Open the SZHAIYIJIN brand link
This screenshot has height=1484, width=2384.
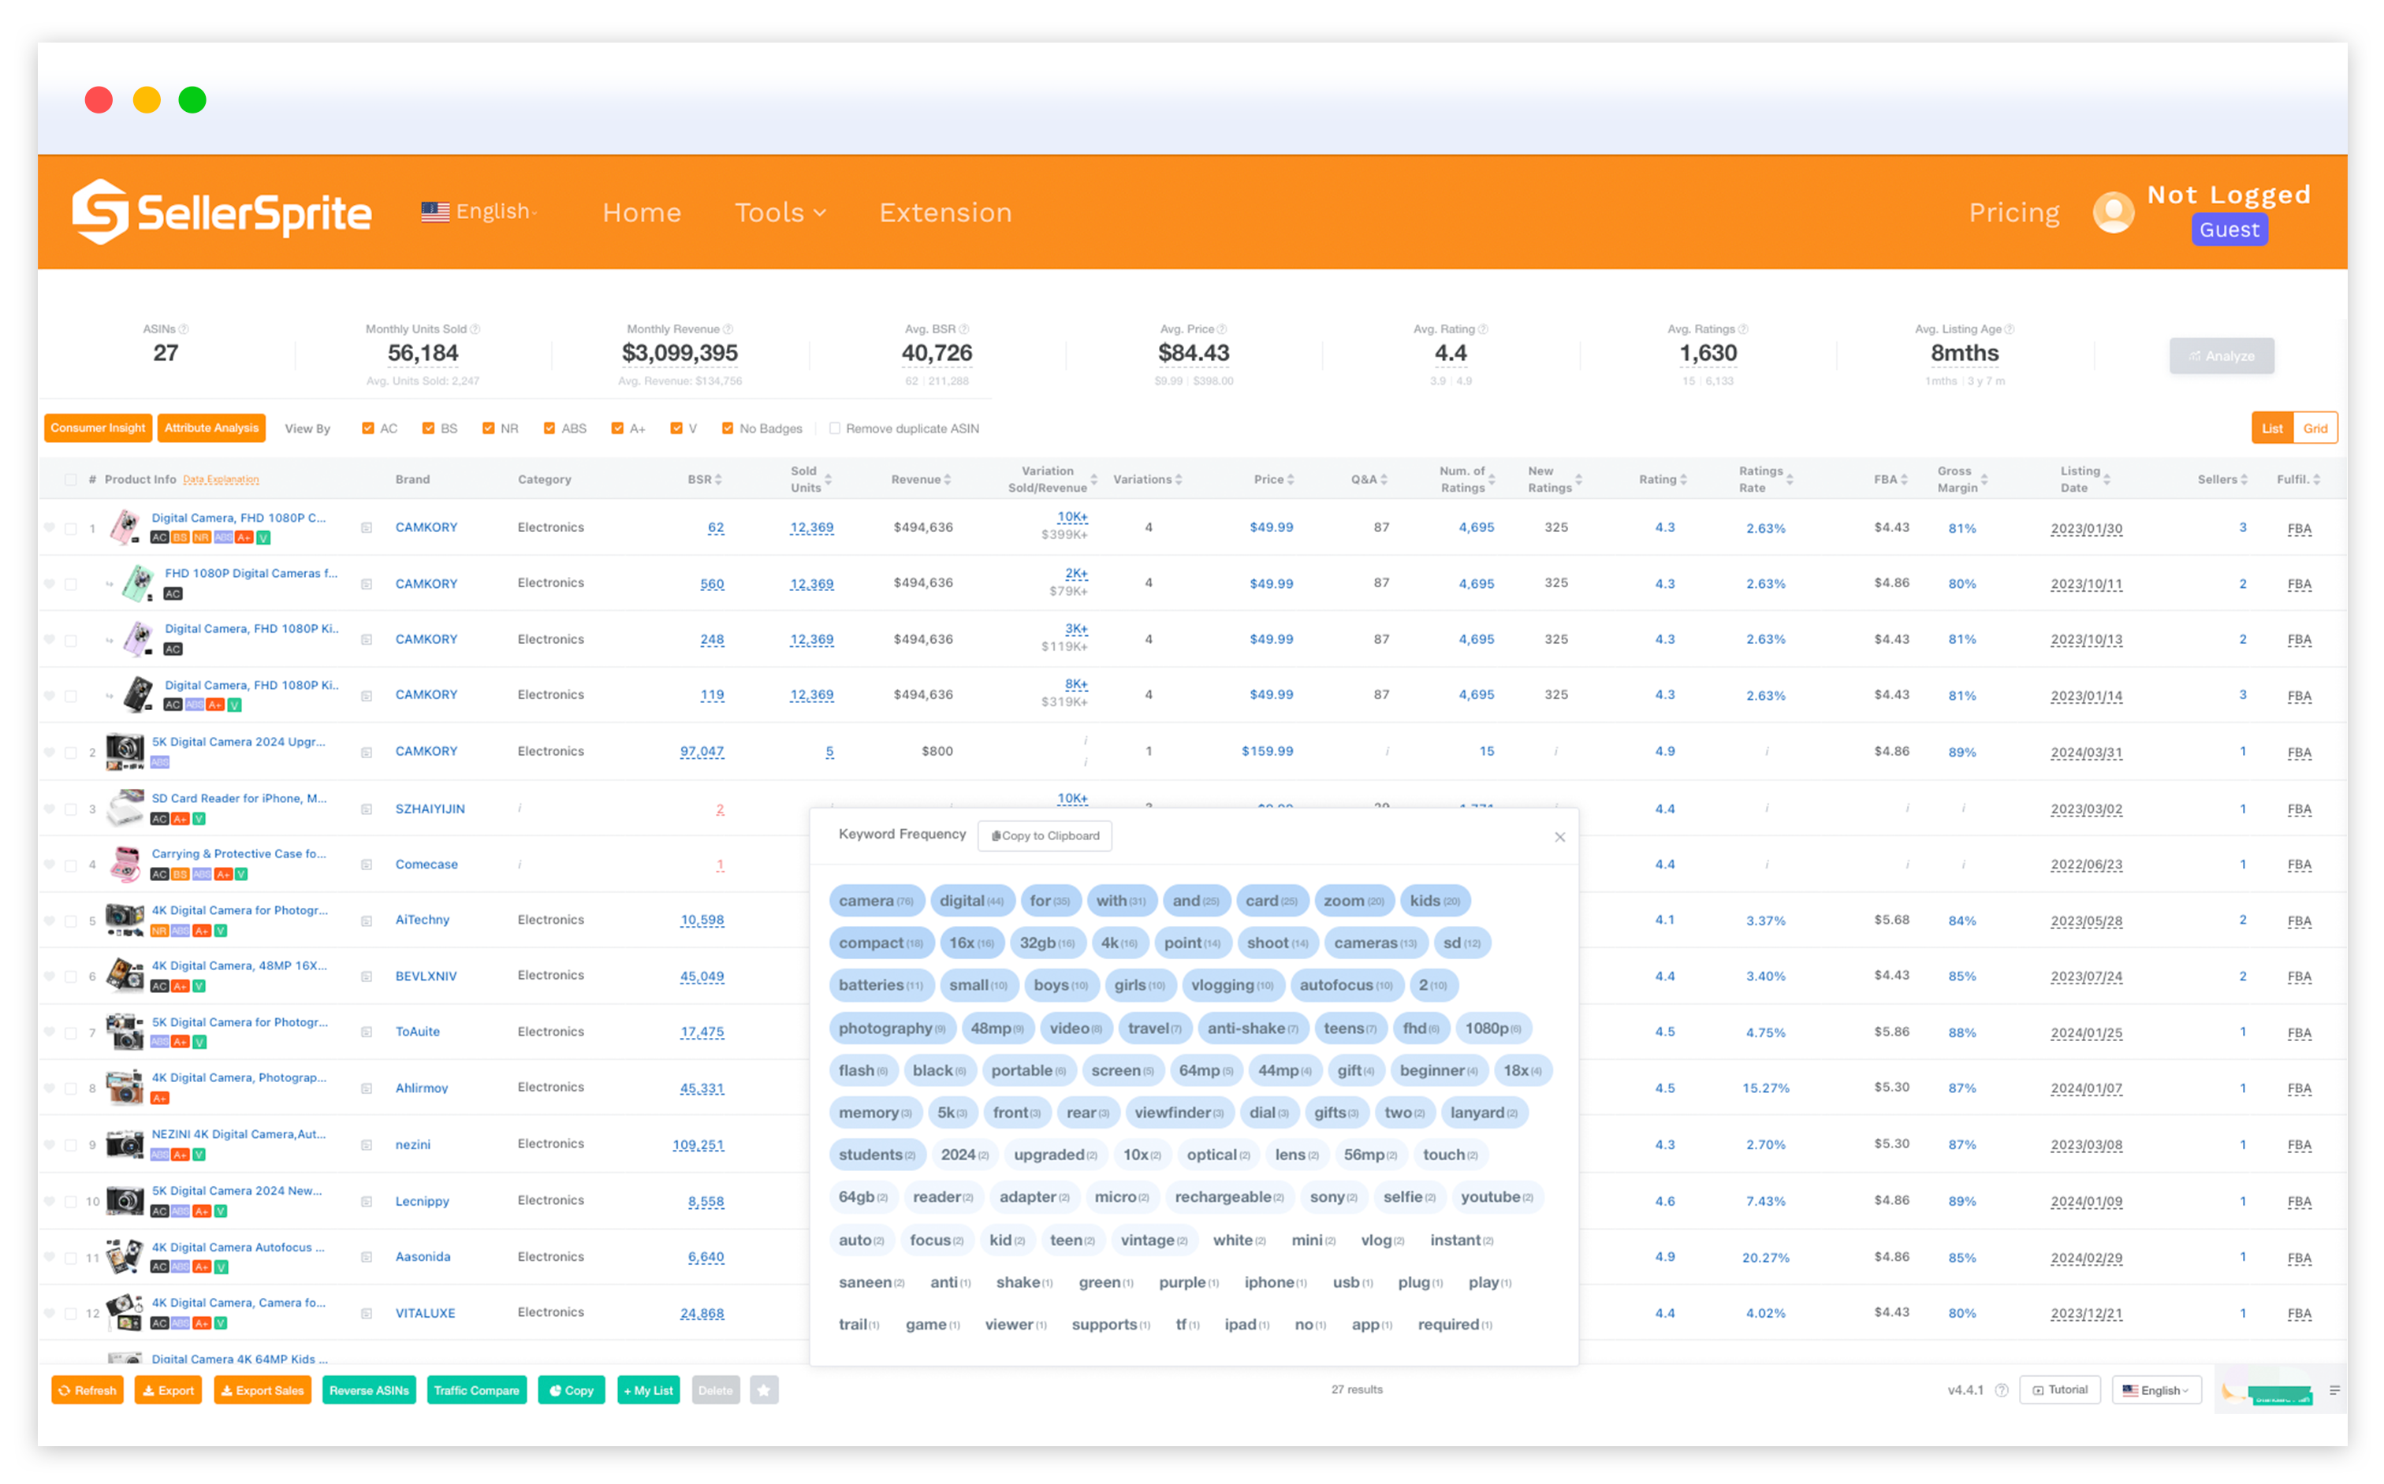tap(430, 809)
